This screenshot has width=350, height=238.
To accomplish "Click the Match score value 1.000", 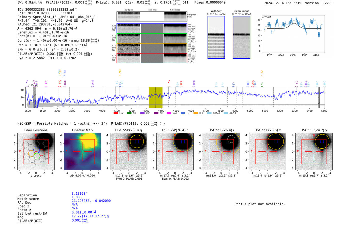I will point(76,197).
